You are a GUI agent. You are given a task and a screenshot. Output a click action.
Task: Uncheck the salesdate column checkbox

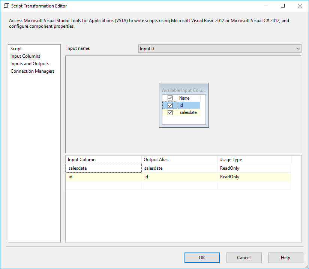point(170,112)
